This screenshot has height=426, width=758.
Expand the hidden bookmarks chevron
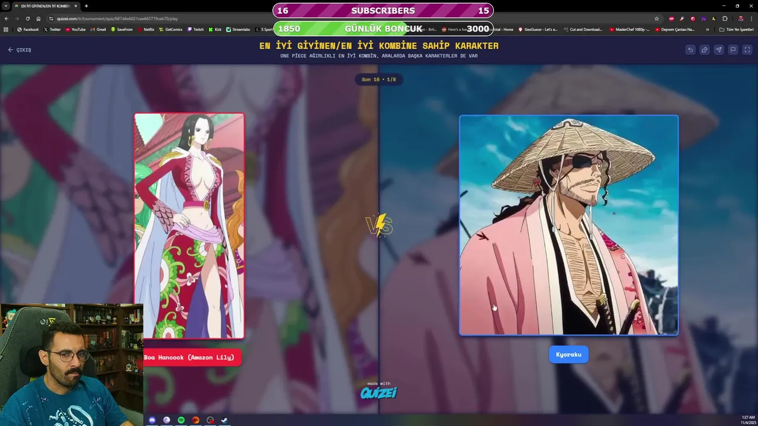pos(707,29)
